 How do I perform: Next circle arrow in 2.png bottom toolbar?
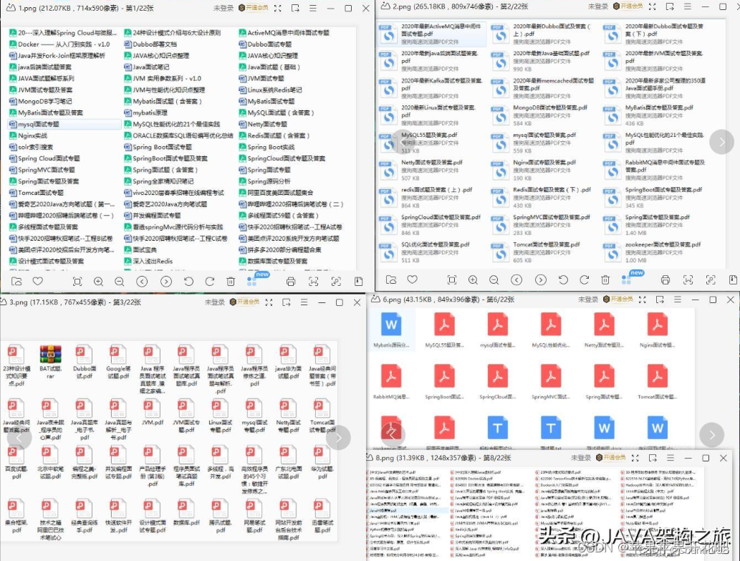(x=541, y=280)
